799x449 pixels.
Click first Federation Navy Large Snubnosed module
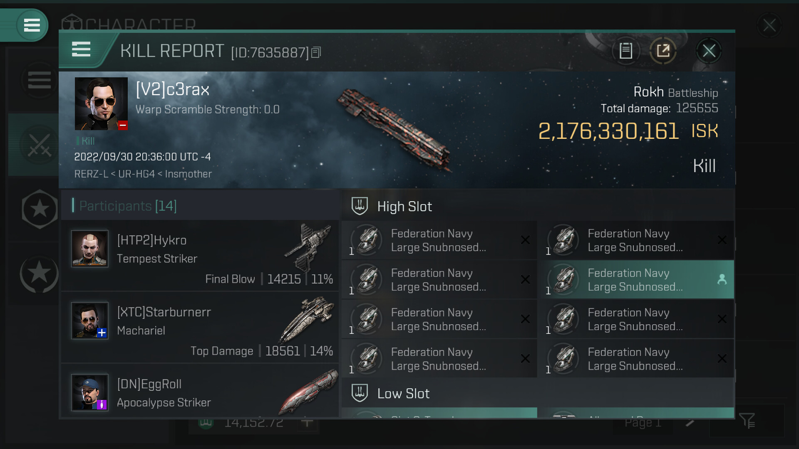click(439, 240)
